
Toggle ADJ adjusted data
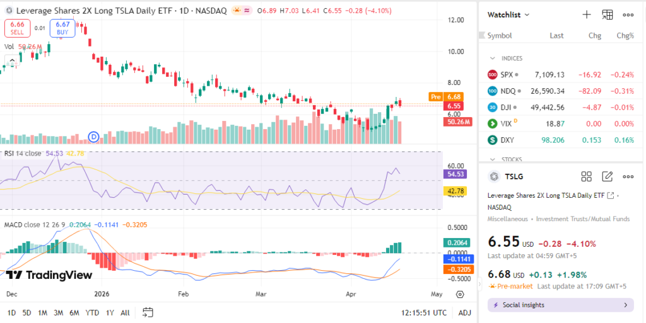pyautogui.click(x=464, y=313)
